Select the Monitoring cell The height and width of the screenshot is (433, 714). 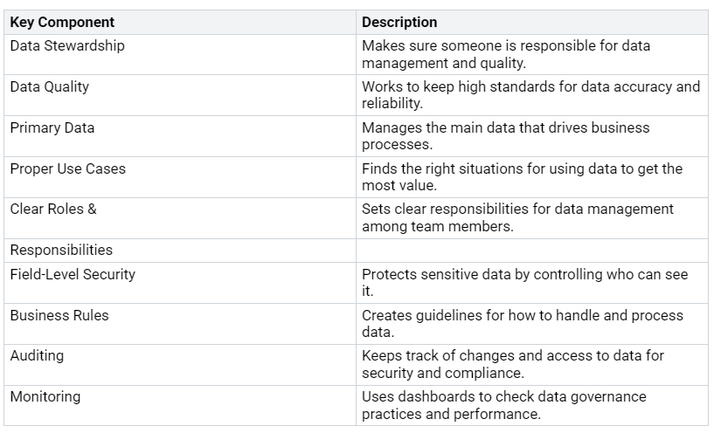pyautogui.click(x=45, y=397)
